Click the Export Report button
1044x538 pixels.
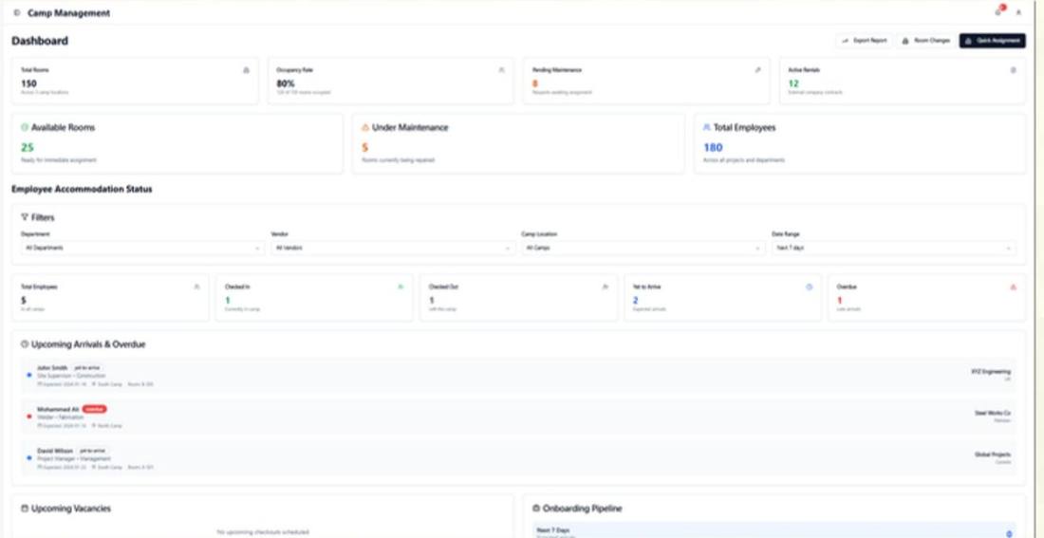(x=865, y=41)
